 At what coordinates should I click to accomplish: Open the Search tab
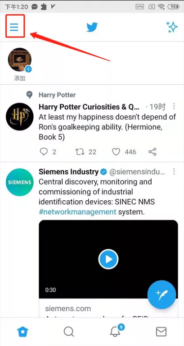(69, 332)
